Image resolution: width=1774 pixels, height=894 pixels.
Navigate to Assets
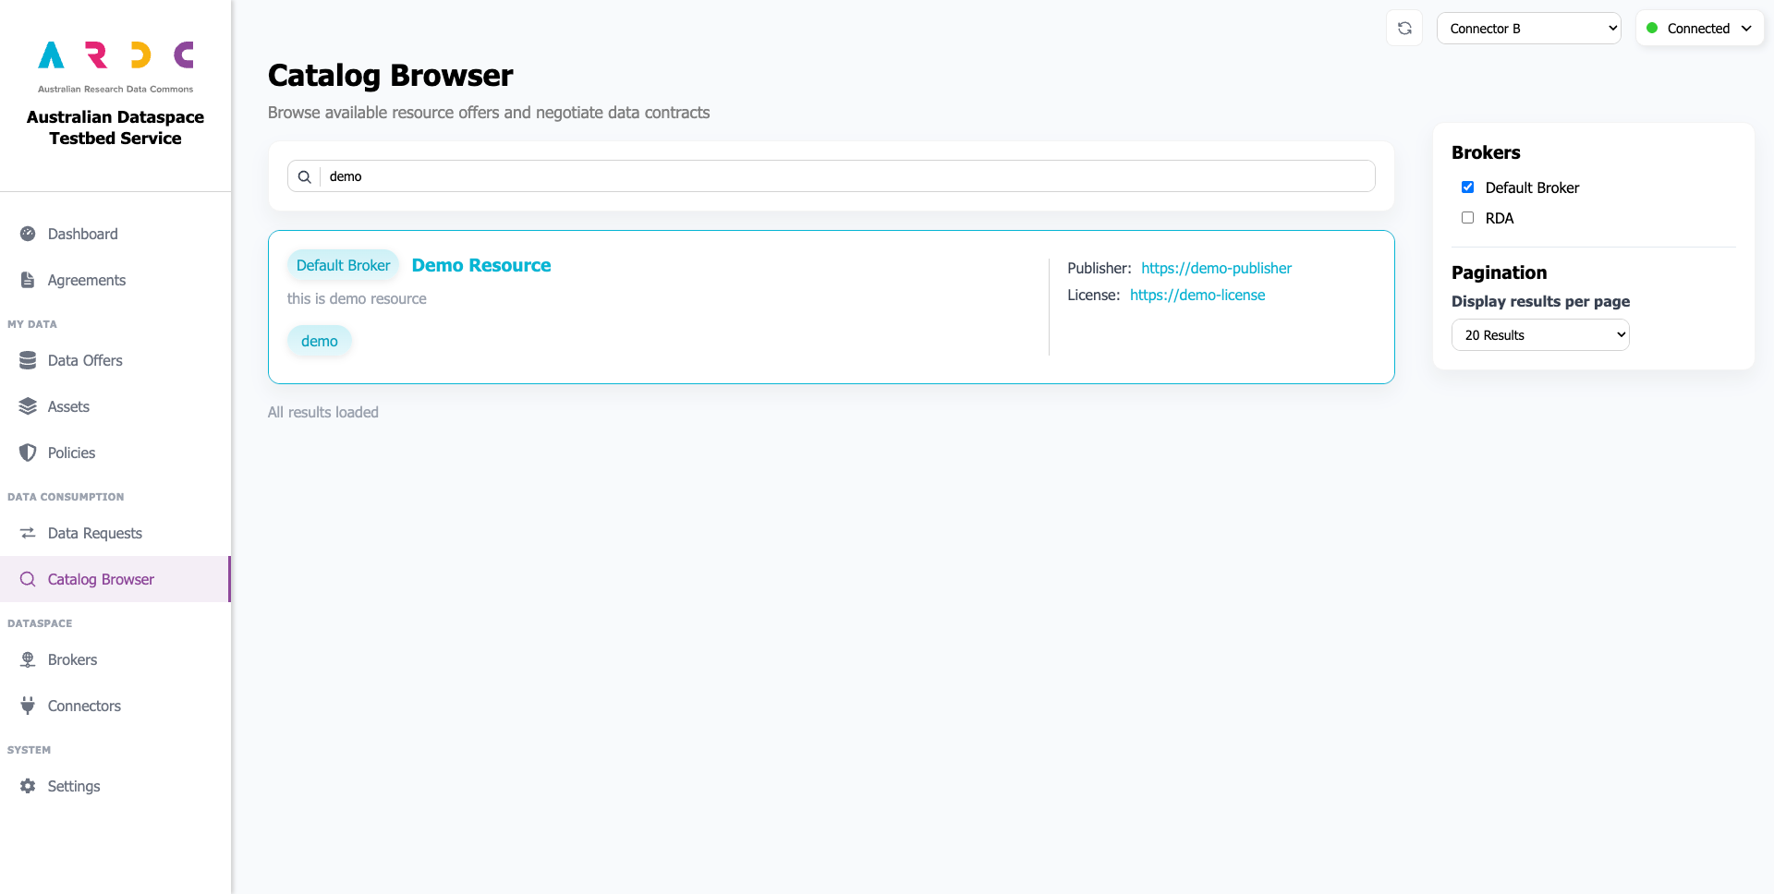point(115,406)
